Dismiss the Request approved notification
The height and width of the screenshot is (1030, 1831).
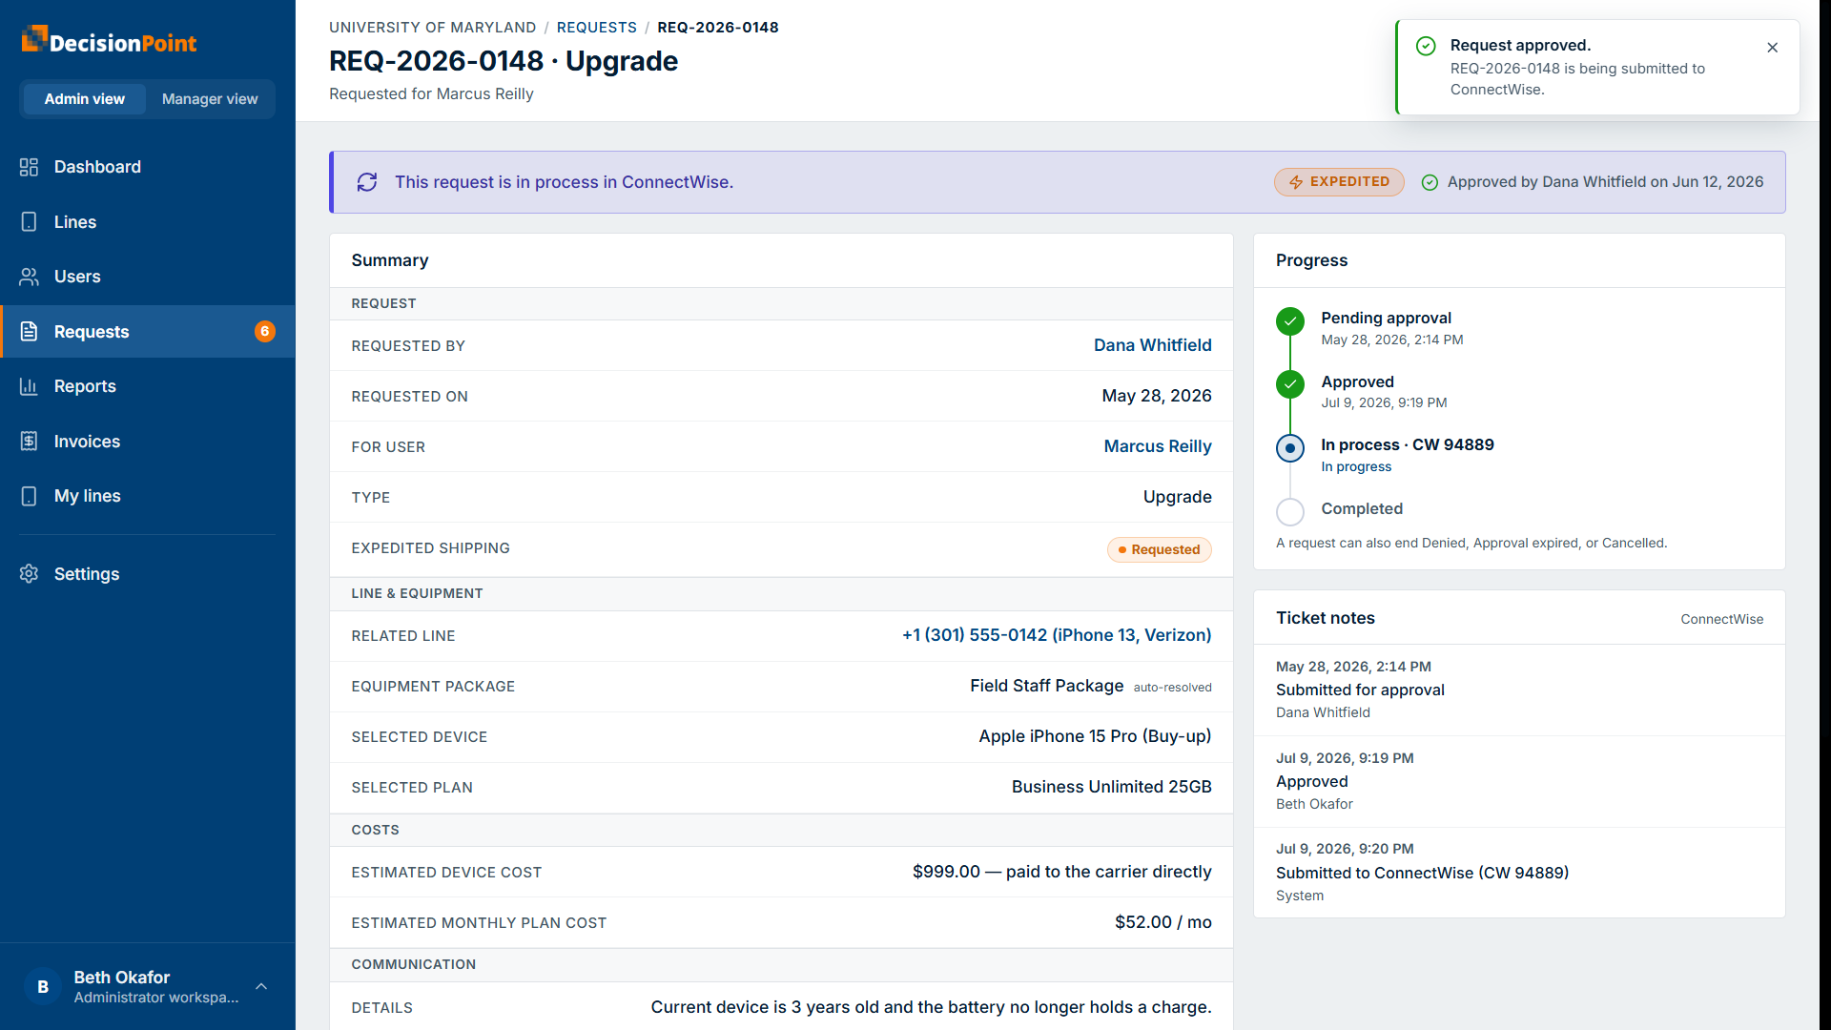[1773, 48]
